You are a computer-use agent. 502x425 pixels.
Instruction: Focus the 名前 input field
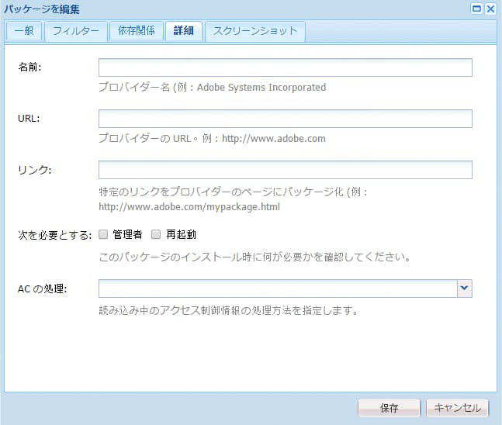[x=286, y=67]
